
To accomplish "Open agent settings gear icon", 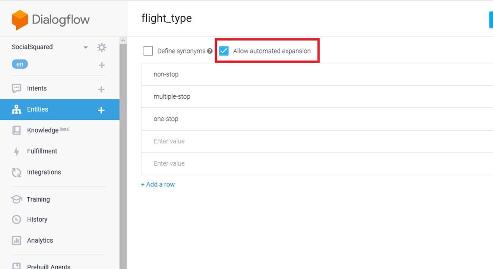I will click(x=101, y=47).
